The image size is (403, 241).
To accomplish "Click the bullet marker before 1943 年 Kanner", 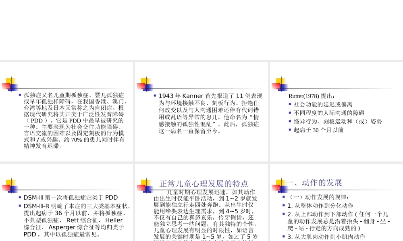I will (154, 96).
